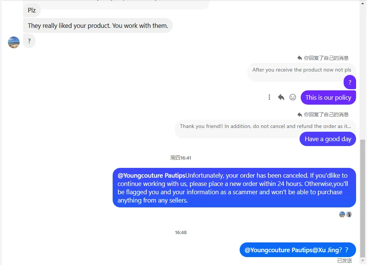Select the "This is our policy" message bubble
Viewport: 367px width, 265px height.
click(x=328, y=97)
